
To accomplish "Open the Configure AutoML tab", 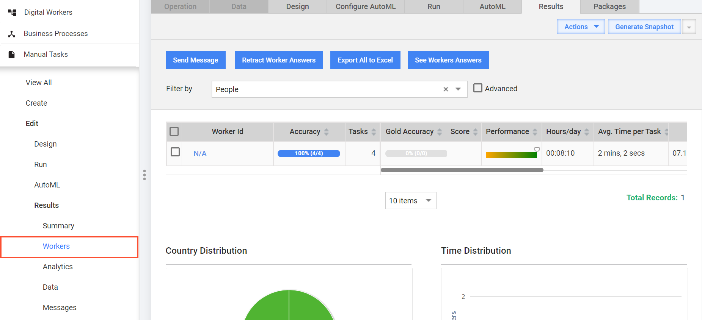I will tap(366, 6).
